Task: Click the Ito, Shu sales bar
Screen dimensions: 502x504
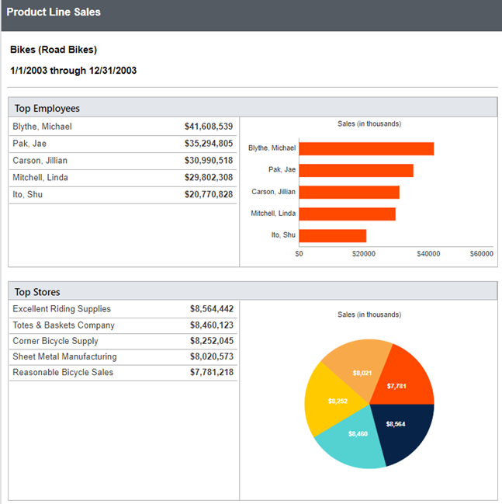Action: point(332,235)
